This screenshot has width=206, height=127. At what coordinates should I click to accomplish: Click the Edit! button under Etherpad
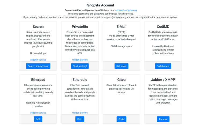pos(38,119)
